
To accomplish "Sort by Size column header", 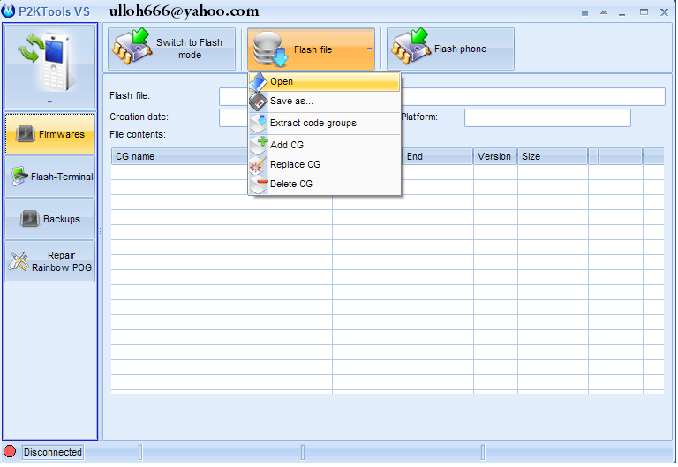I will click(x=553, y=156).
